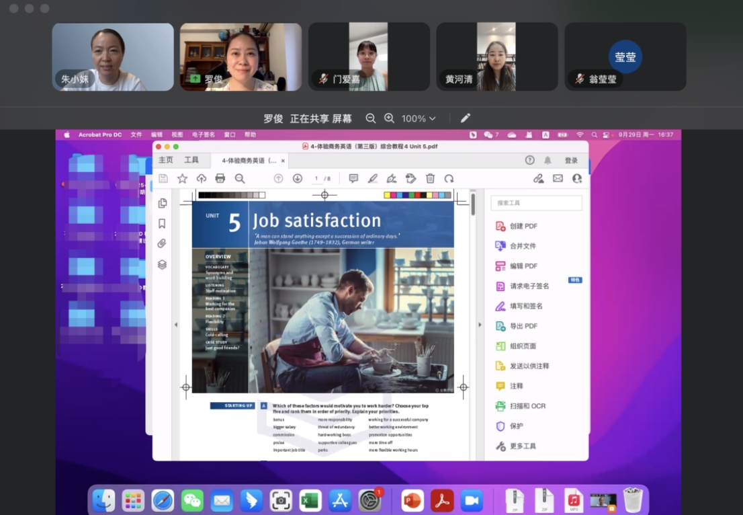Click the star bookmark icon in Acrobat toolbar
Screen dimensions: 743x515
pos(182,178)
